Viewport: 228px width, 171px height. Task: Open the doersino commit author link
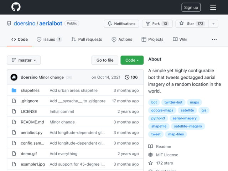coord(29,77)
